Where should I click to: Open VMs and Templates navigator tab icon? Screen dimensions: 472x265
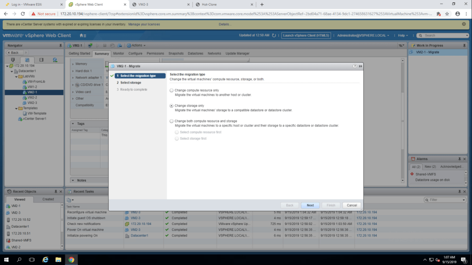pos(27,60)
